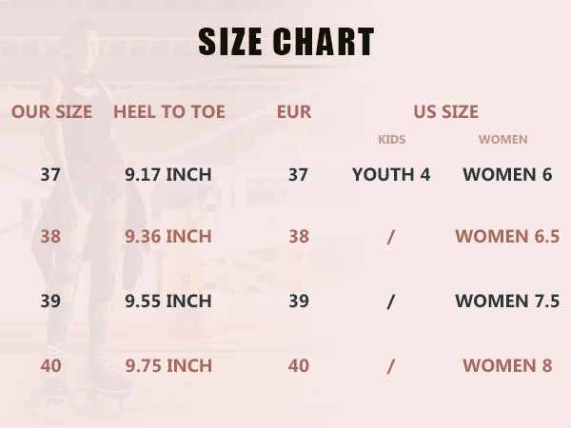Select the EUR column header
The width and height of the screenshot is (571, 428).
(294, 111)
